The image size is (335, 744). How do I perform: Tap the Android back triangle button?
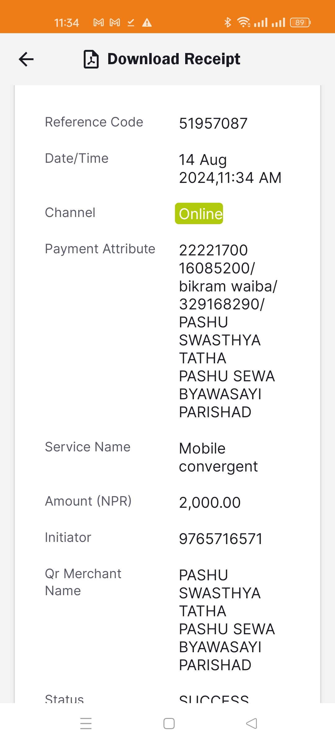click(x=252, y=724)
